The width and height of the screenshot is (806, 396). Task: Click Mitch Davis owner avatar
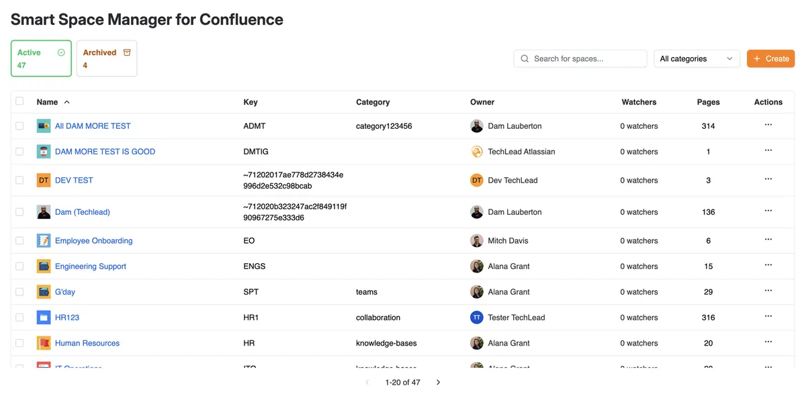tap(477, 240)
